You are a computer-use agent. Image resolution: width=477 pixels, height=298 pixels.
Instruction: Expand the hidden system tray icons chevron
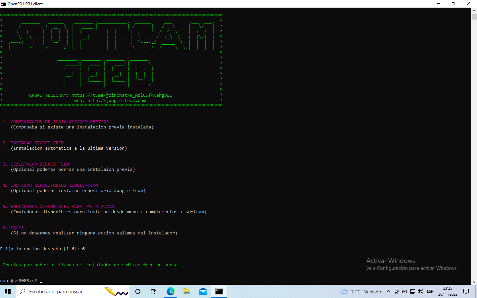pos(388,291)
